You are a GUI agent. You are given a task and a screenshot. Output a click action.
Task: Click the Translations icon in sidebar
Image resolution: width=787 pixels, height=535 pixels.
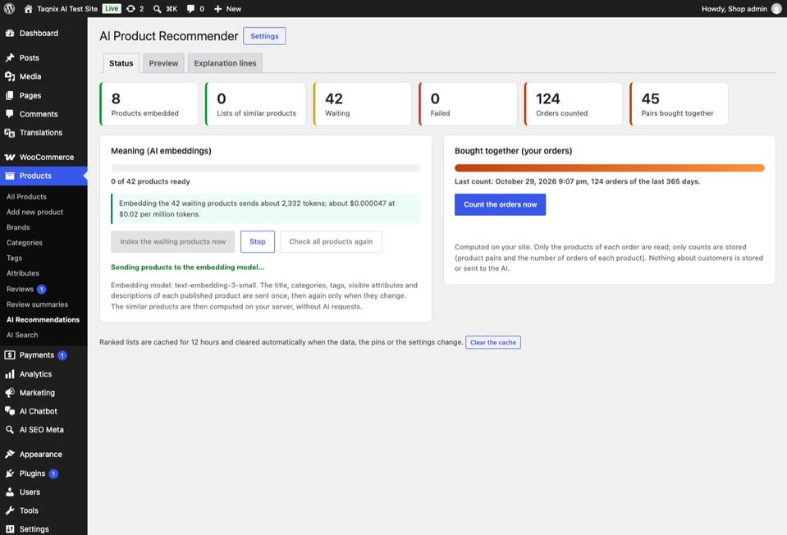pyautogui.click(x=10, y=132)
